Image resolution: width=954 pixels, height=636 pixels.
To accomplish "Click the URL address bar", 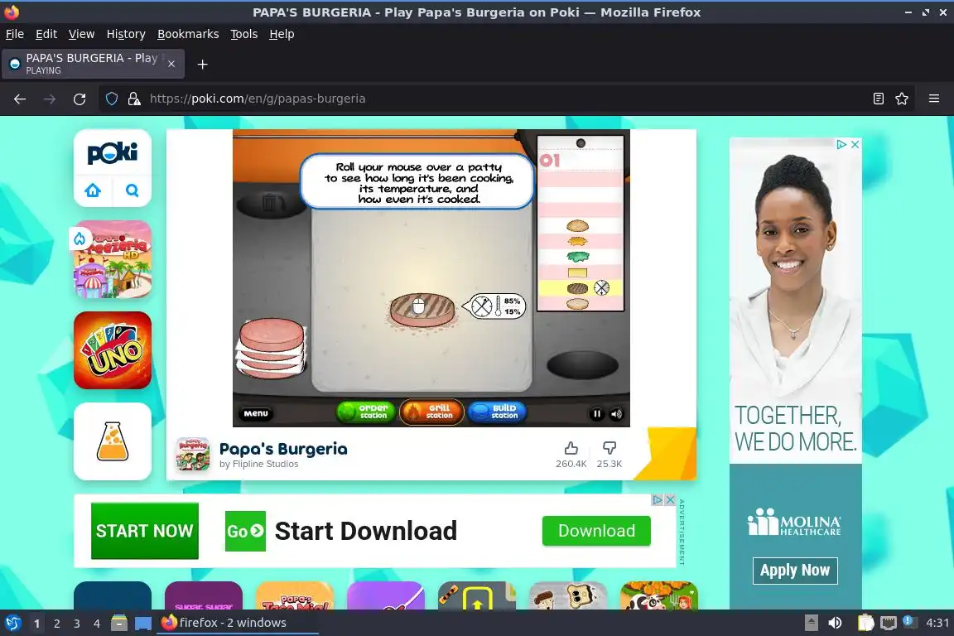I will point(505,99).
